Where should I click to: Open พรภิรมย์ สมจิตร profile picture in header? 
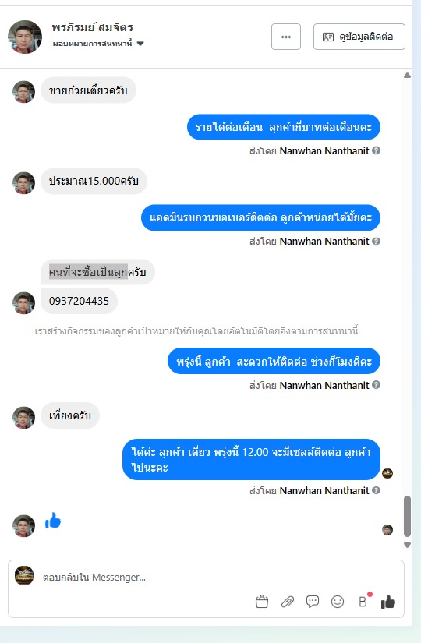coord(25,37)
